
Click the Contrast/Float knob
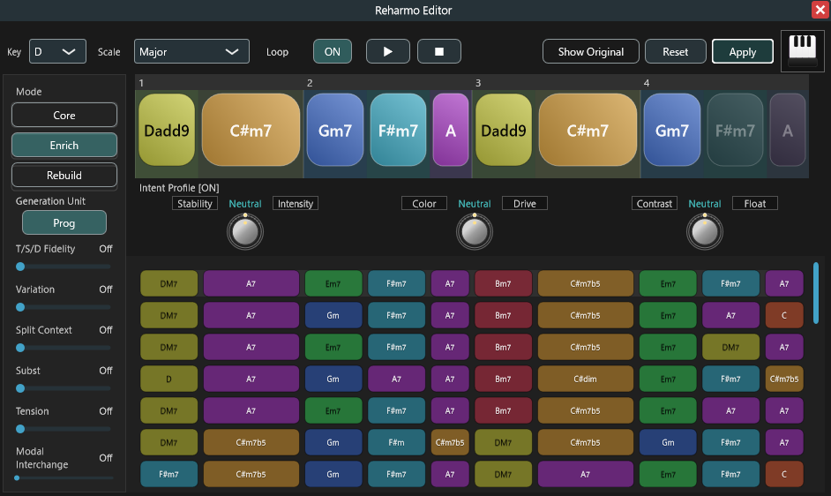[x=704, y=231]
